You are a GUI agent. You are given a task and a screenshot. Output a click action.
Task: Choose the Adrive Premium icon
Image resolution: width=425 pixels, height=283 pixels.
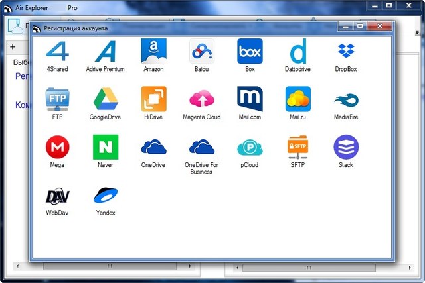pos(106,51)
